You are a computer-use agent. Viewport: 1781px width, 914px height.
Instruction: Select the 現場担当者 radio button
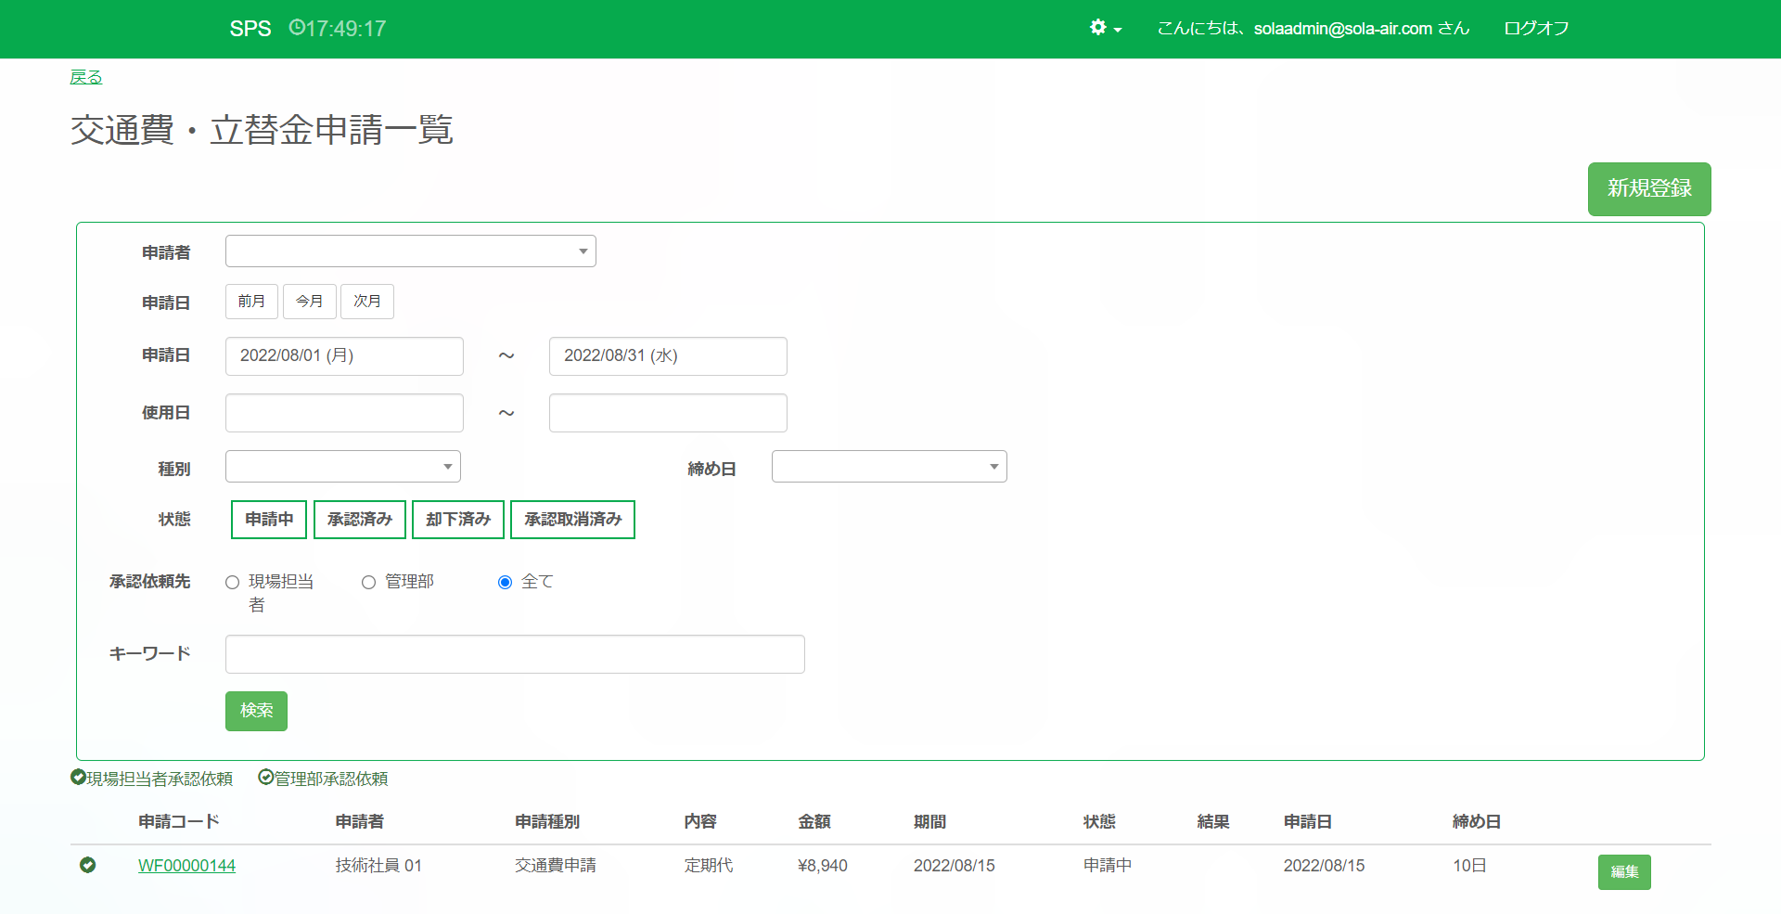[233, 583]
